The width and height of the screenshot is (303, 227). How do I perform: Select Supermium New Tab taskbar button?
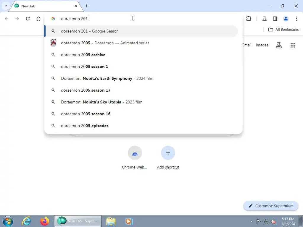coord(78,221)
